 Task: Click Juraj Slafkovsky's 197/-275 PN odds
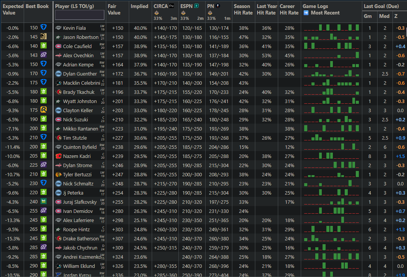point(219,202)
